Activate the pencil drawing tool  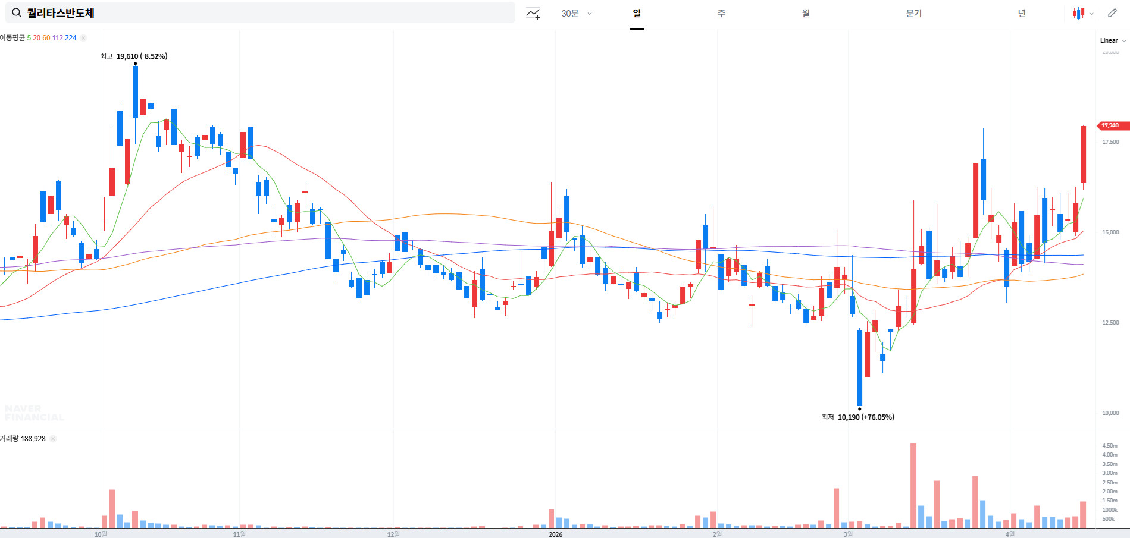[1112, 13]
